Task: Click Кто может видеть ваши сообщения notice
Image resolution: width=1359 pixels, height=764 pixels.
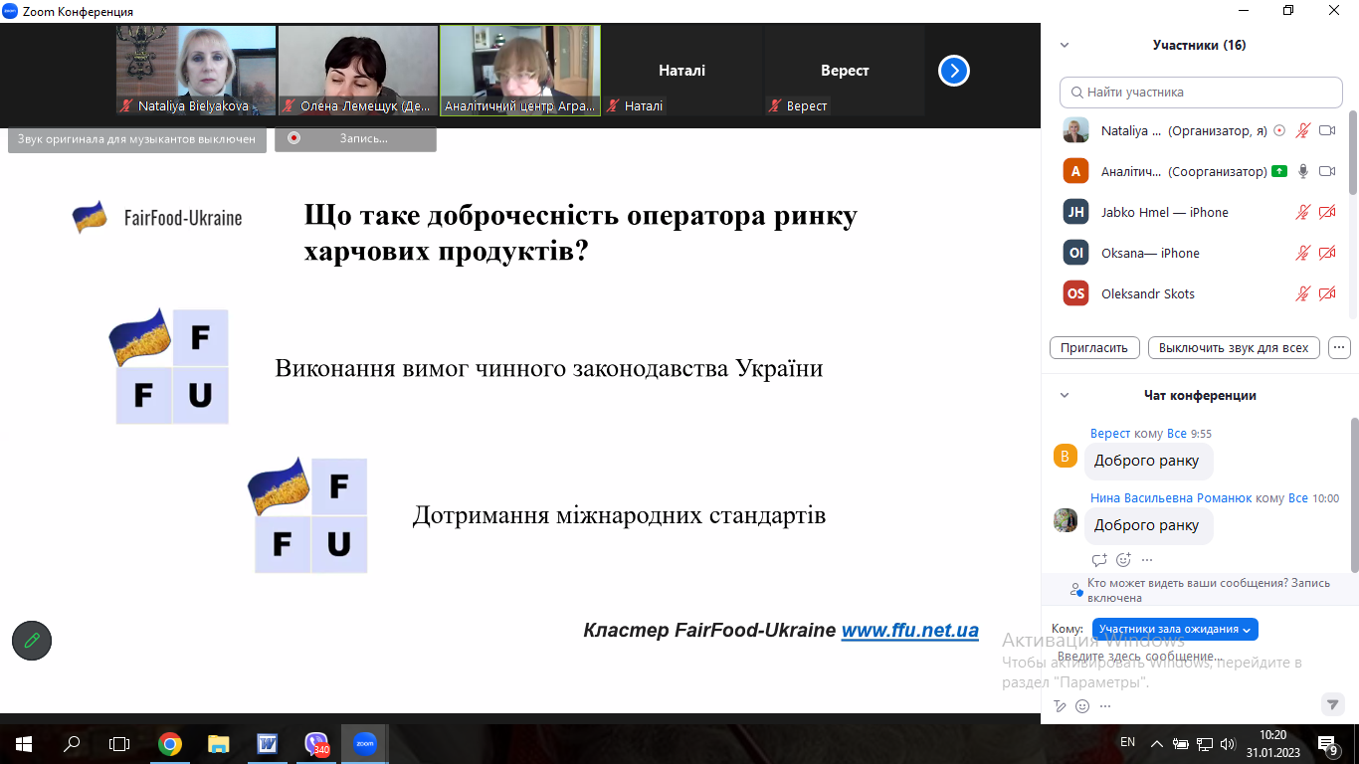Action: point(1200,590)
